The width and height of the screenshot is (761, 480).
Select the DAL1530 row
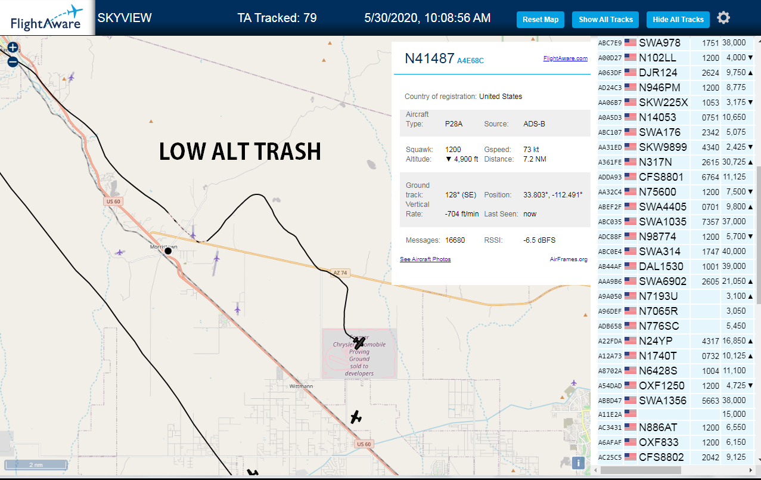pyautogui.click(x=676, y=267)
